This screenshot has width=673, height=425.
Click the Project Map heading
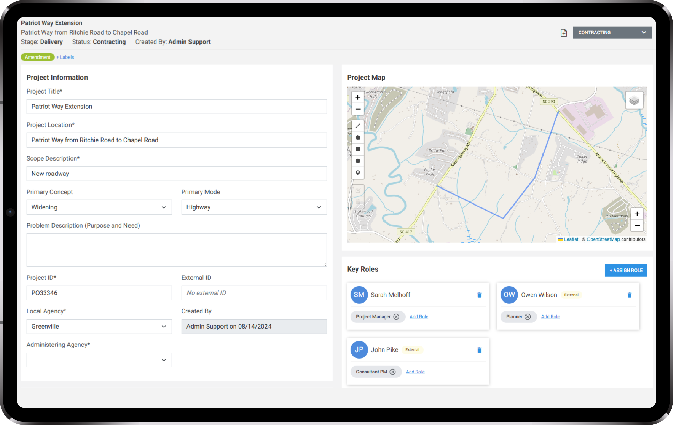366,78
